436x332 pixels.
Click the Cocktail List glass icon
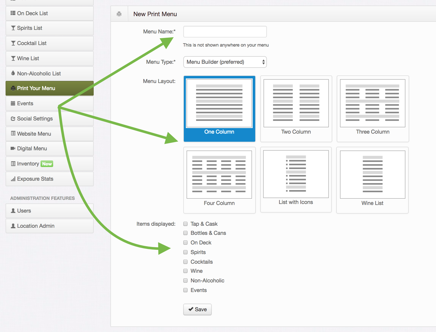click(x=13, y=43)
